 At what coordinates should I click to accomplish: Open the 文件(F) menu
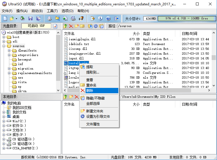[x=7, y=11]
